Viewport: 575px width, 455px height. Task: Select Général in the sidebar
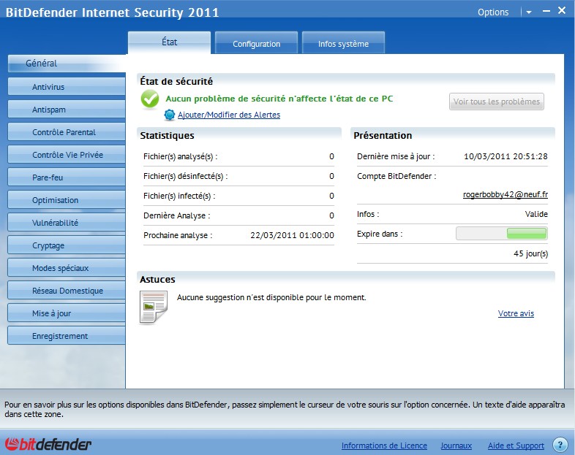(x=67, y=64)
